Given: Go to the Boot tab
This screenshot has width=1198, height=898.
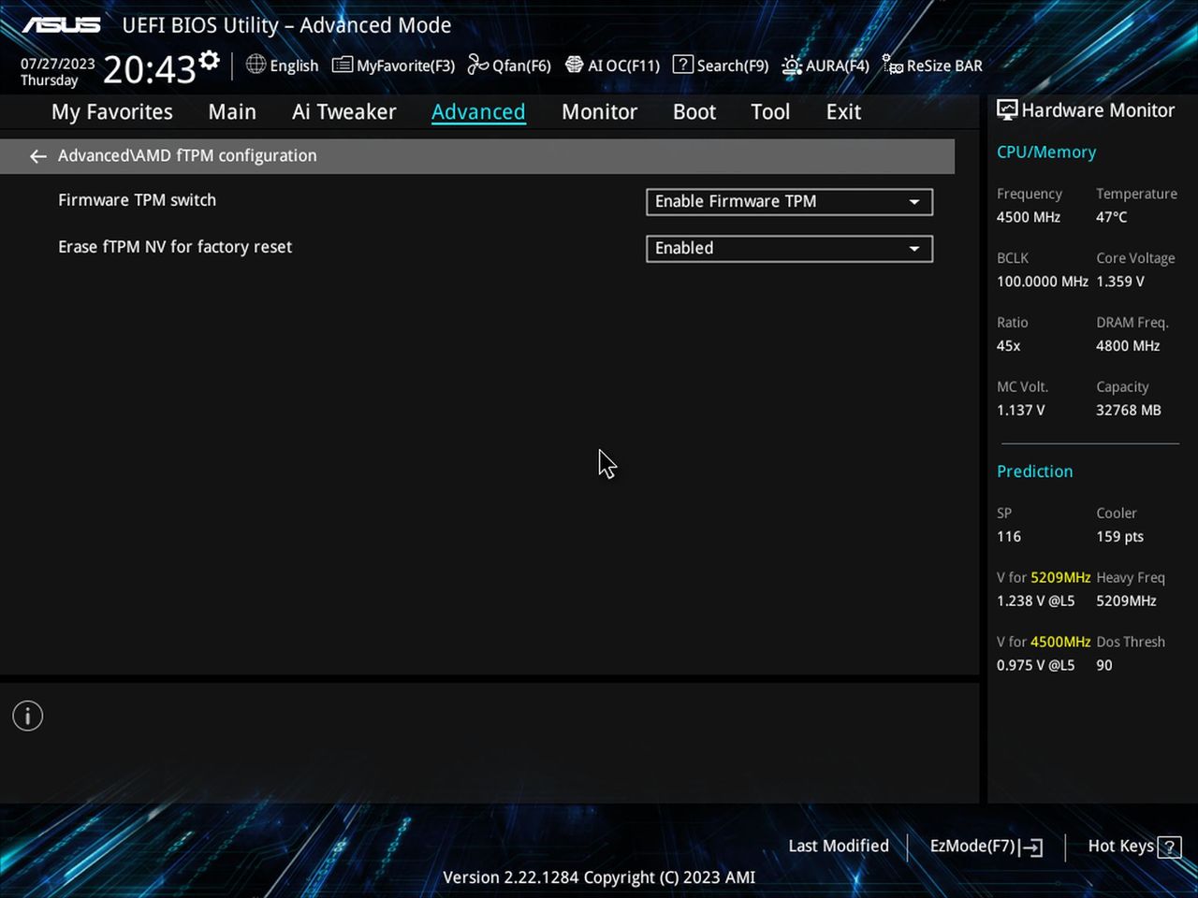Looking at the screenshot, I should pyautogui.click(x=694, y=112).
